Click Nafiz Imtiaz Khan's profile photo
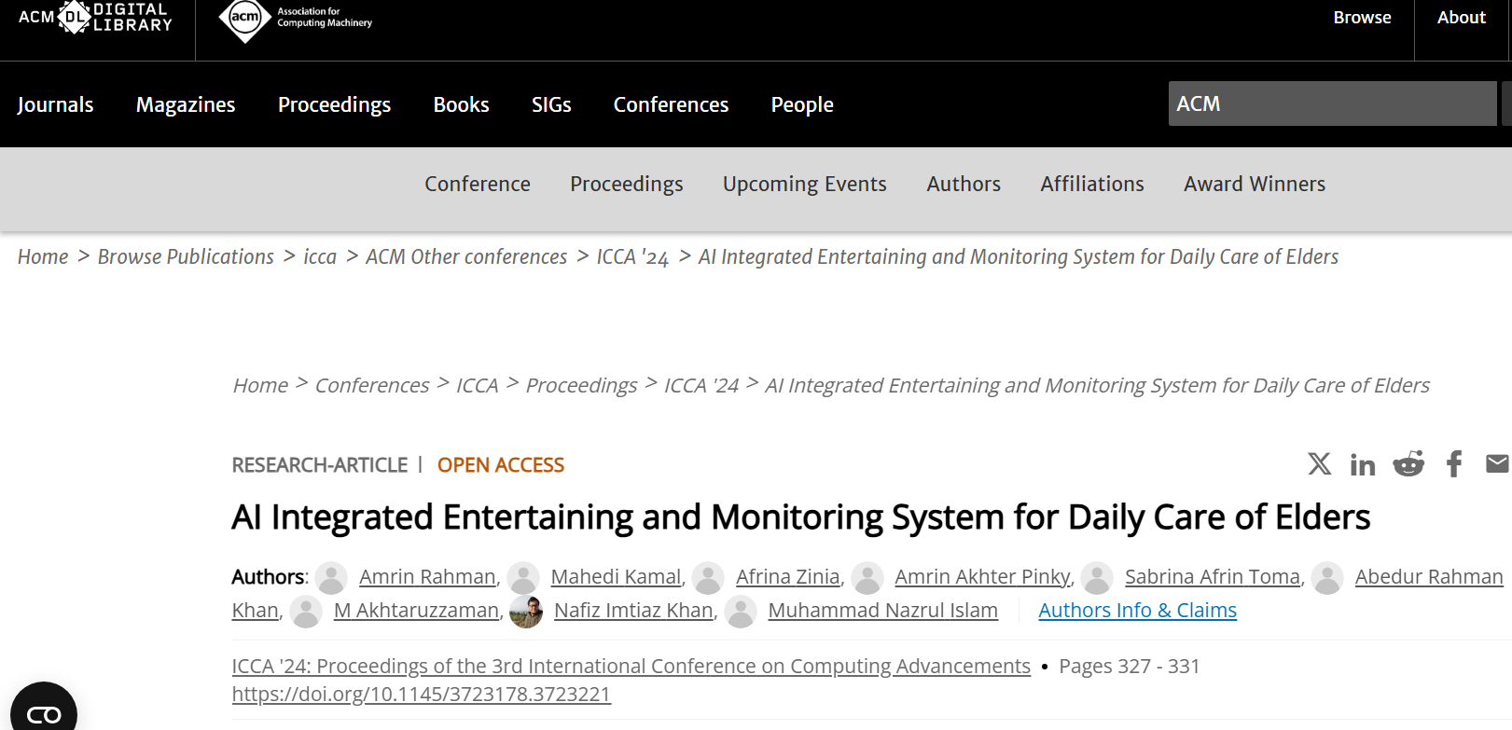The width and height of the screenshot is (1512, 730). click(x=526, y=612)
